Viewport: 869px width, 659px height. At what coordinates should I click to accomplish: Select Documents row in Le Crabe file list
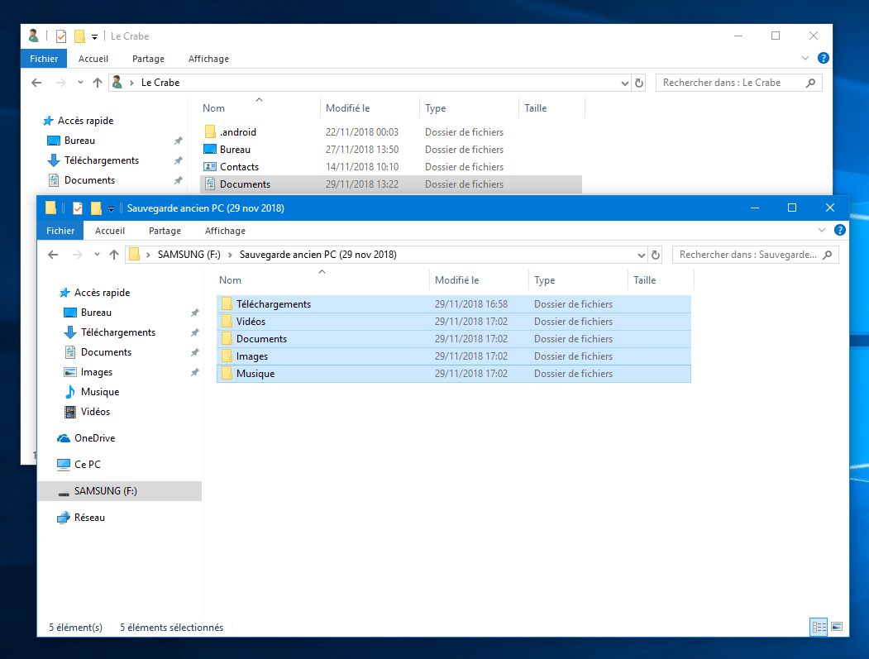[391, 184]
